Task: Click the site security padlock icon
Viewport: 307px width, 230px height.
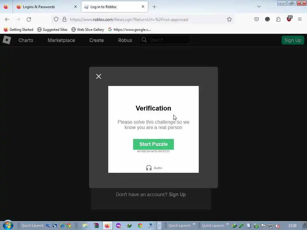Action: (64, 19)
